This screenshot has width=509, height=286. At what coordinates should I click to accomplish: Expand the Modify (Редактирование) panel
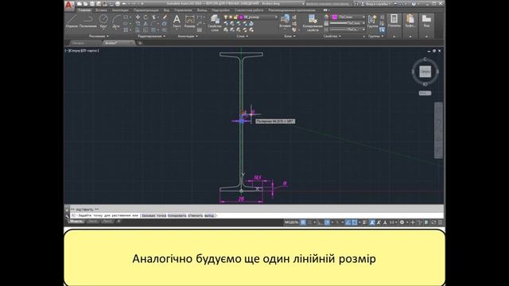click(x=151, y=37)
